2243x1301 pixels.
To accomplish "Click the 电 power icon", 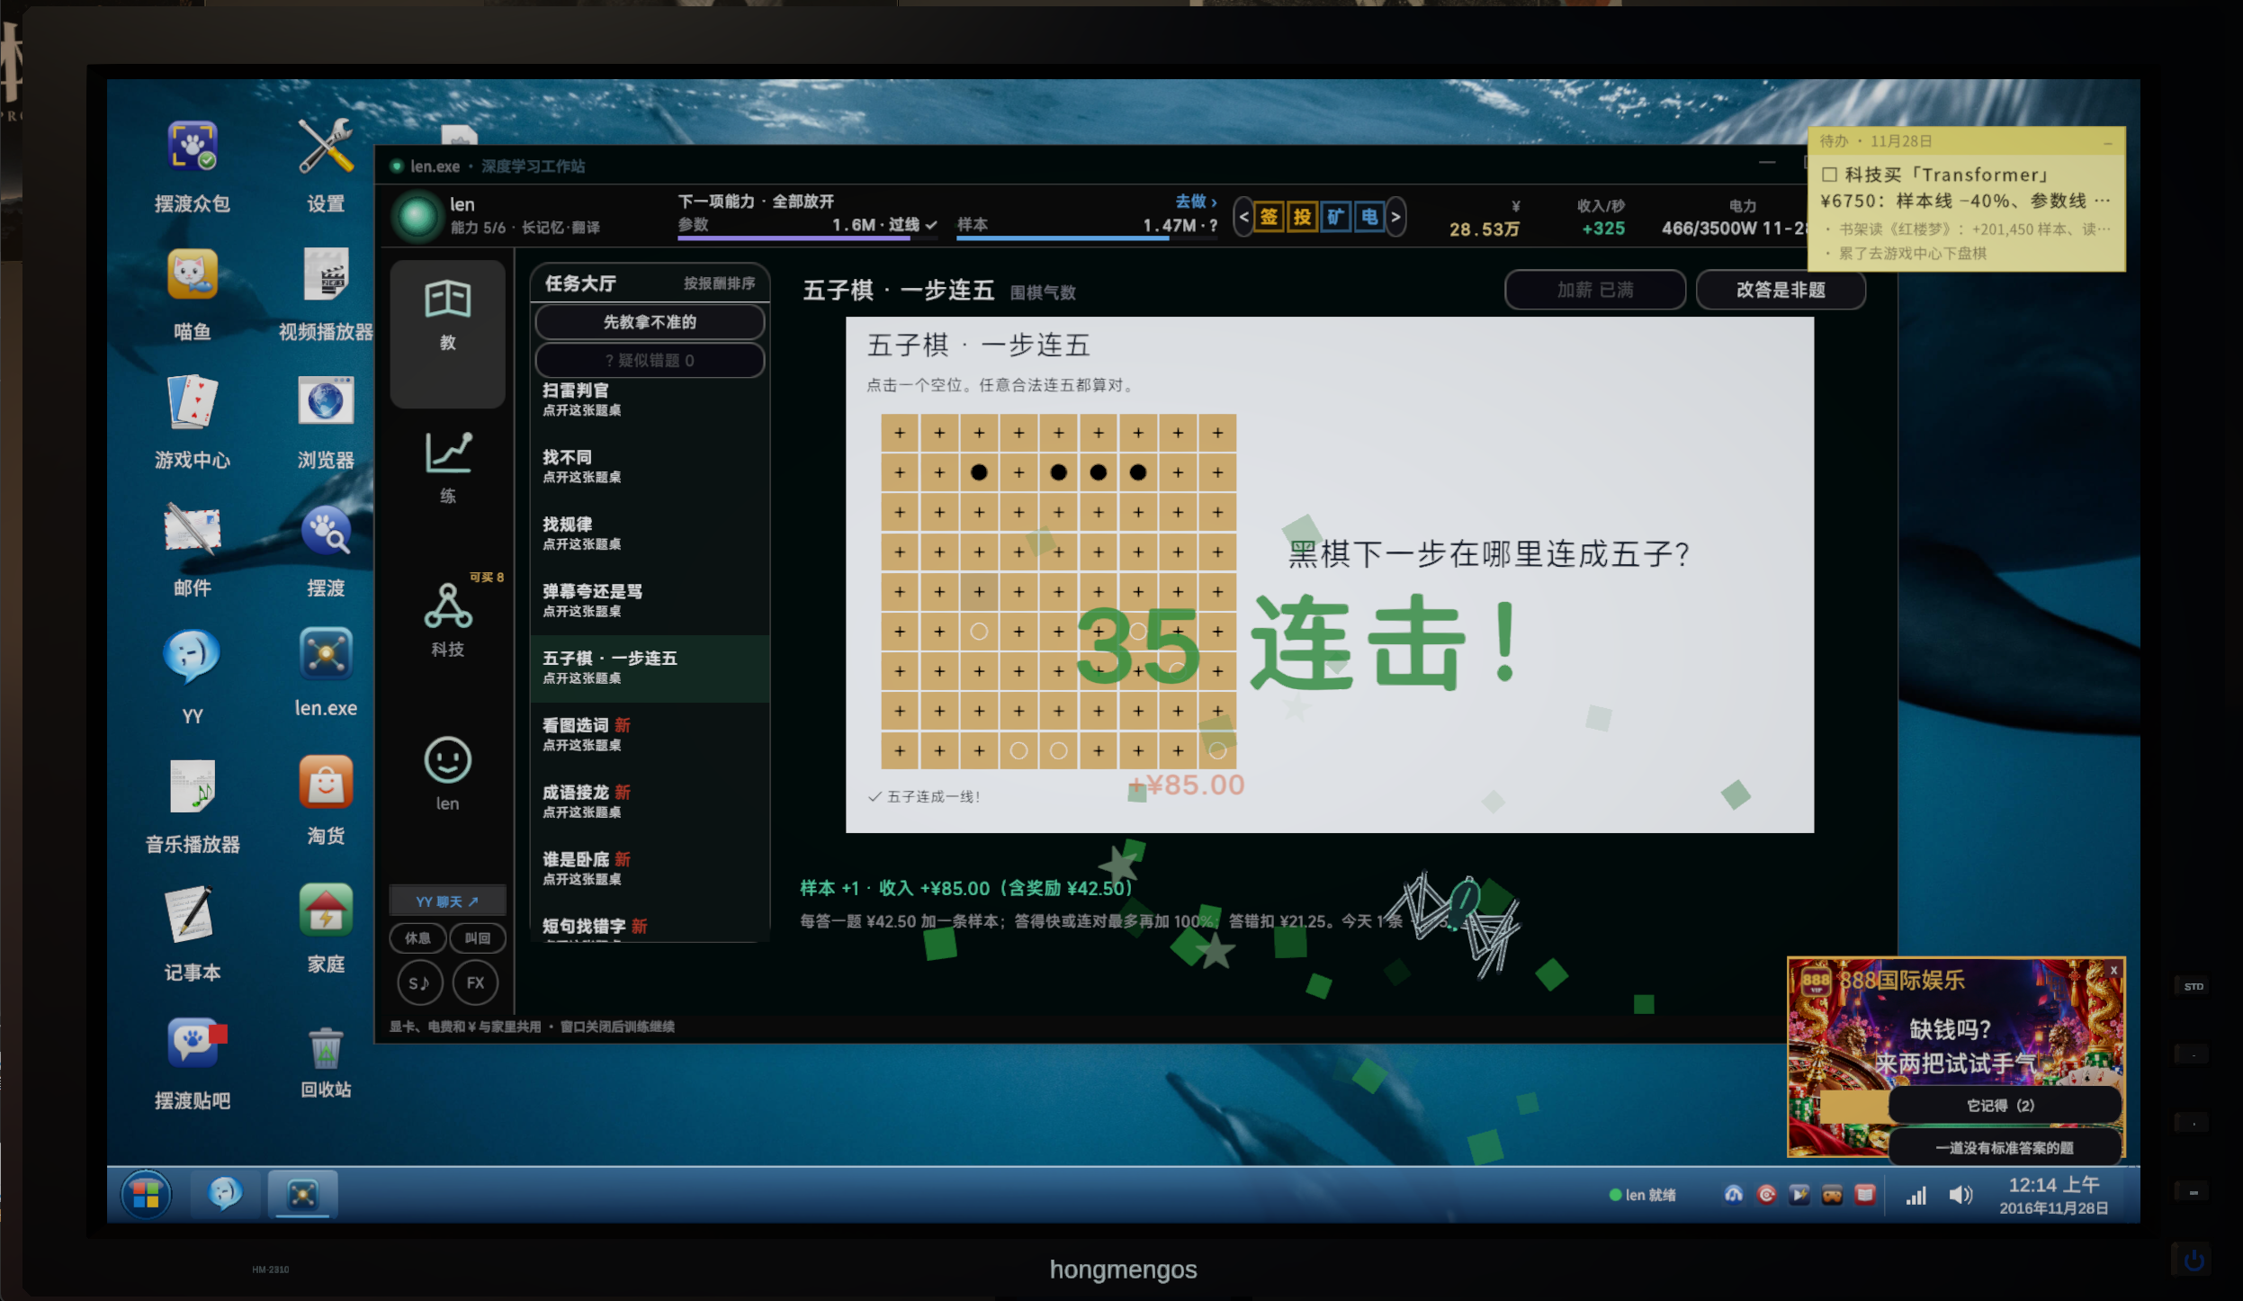I will click(1368, 217).
